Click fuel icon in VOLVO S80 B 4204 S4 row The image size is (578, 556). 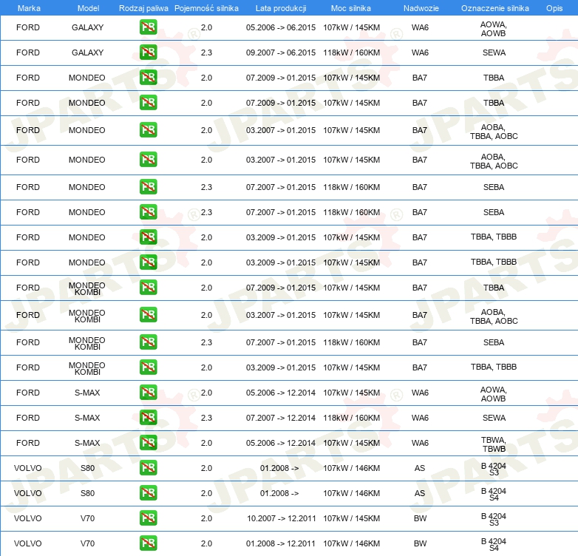pos(148,492)
